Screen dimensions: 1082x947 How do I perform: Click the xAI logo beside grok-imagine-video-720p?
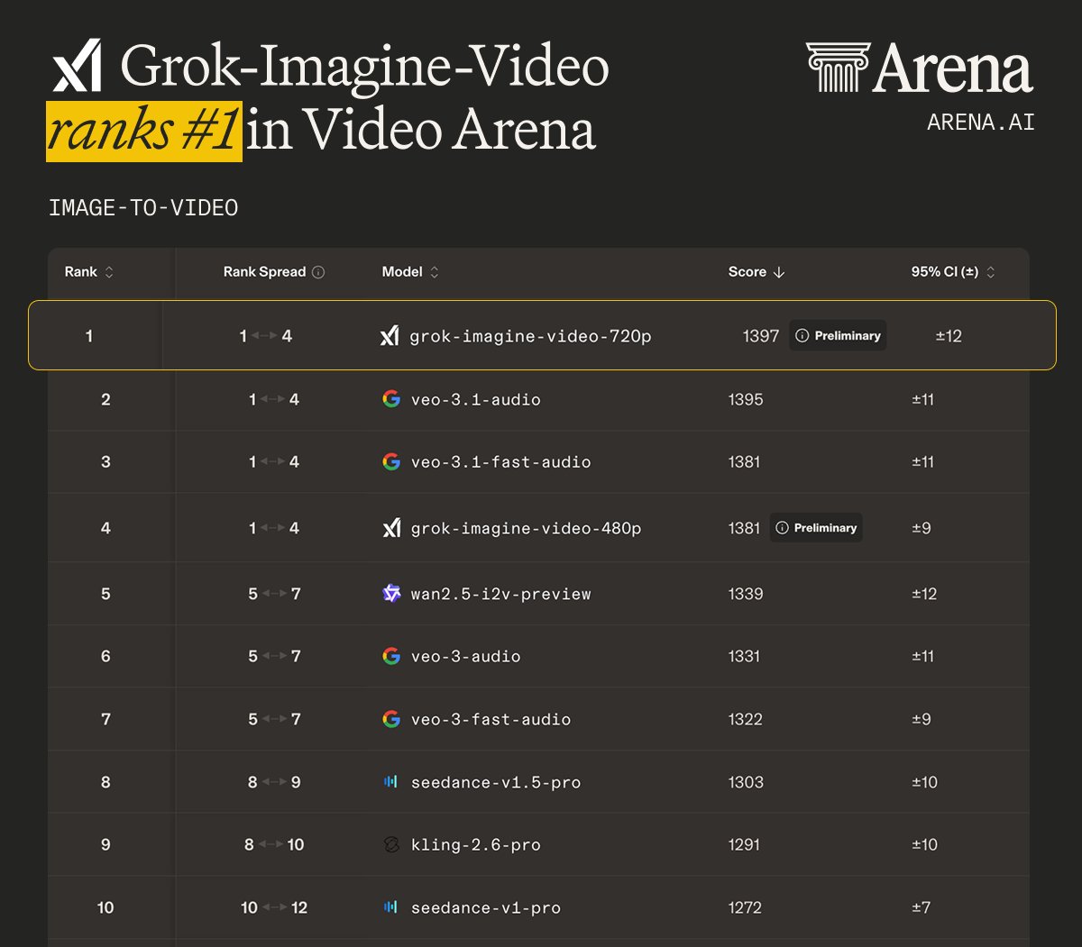tap(390, 336)
